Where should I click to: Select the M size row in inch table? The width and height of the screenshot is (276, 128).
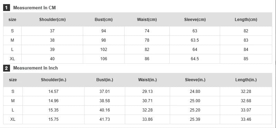tap(138, 101)
